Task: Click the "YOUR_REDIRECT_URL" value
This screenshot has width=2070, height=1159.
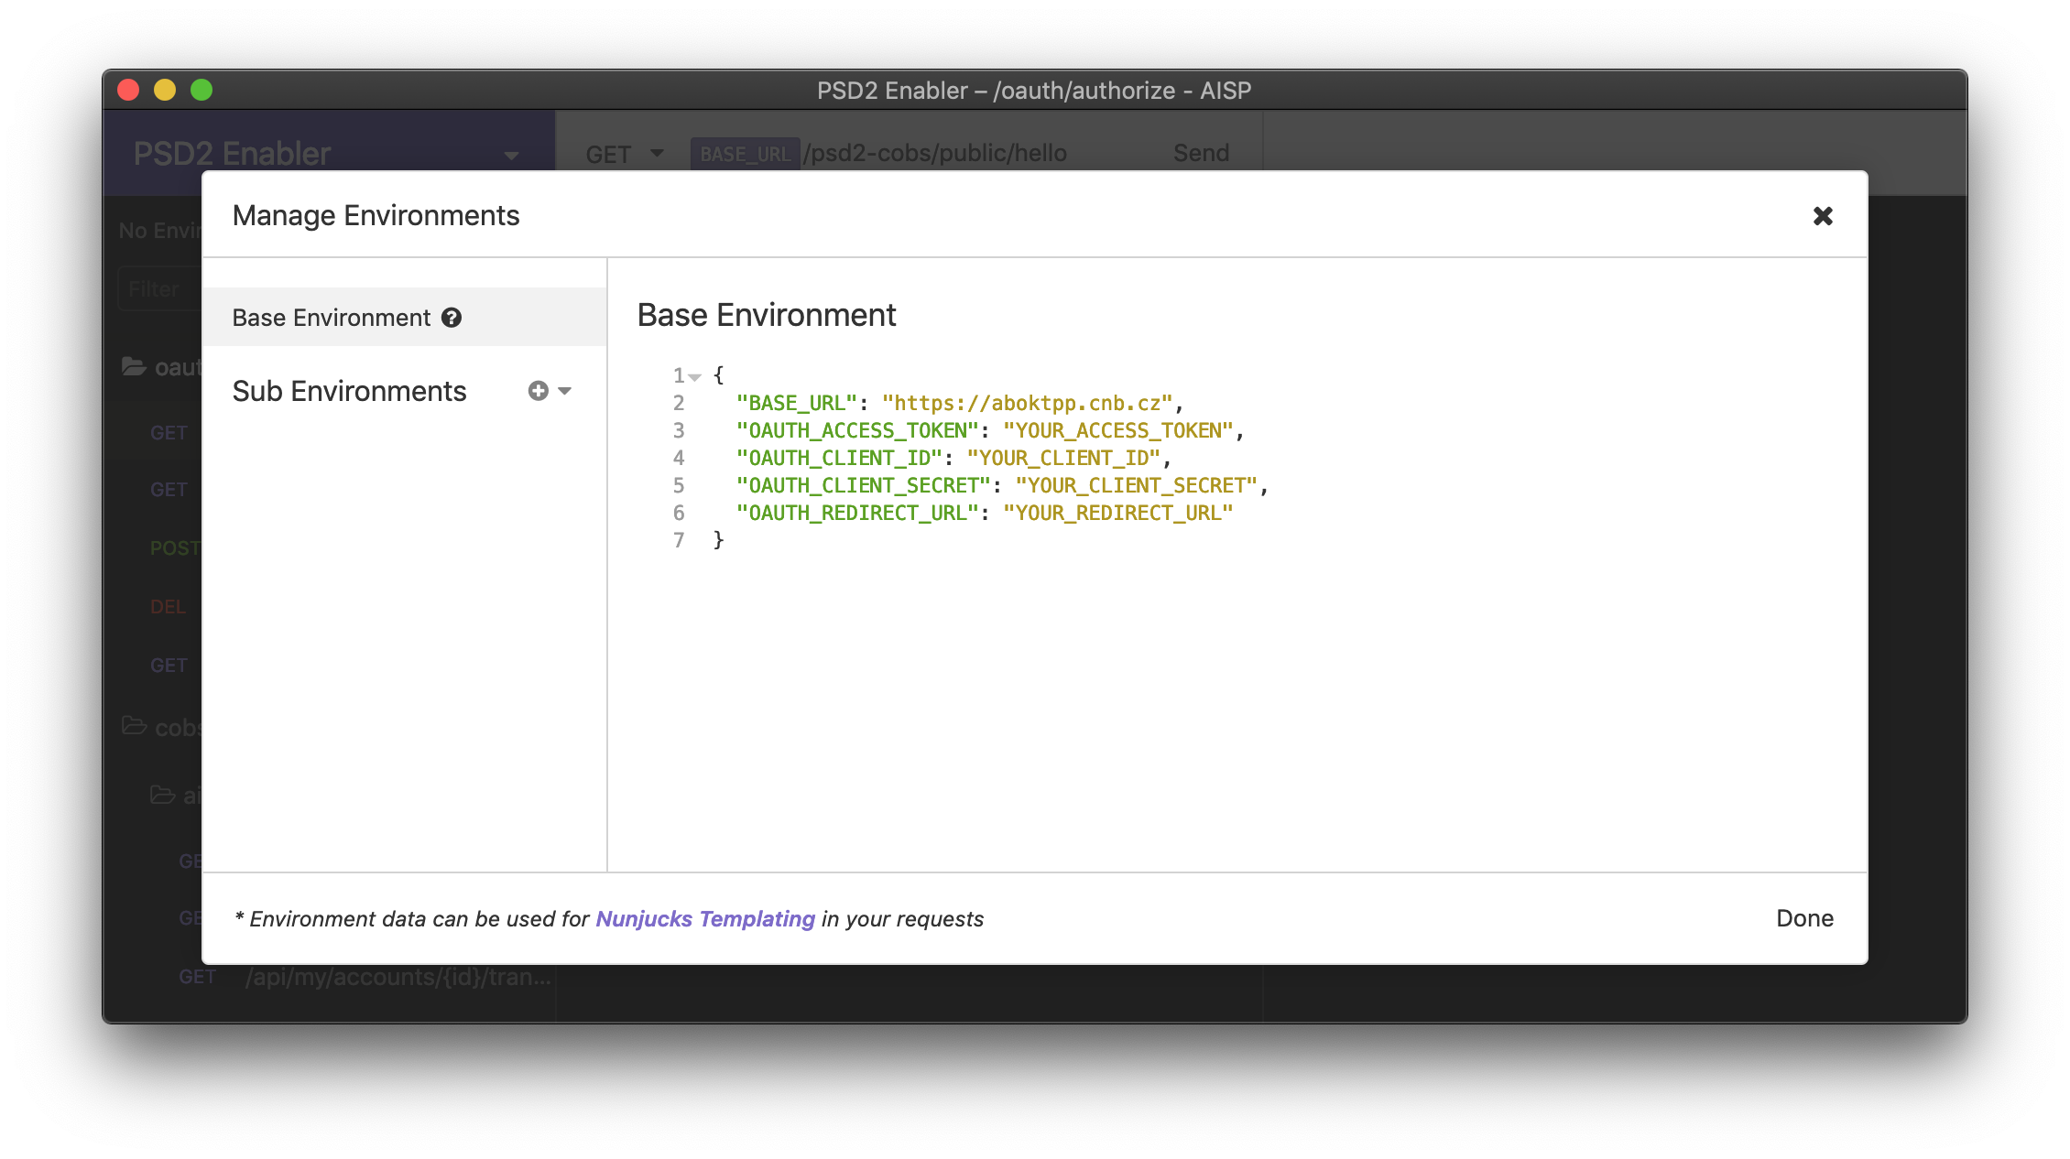Action: [x=1118, y=513]
